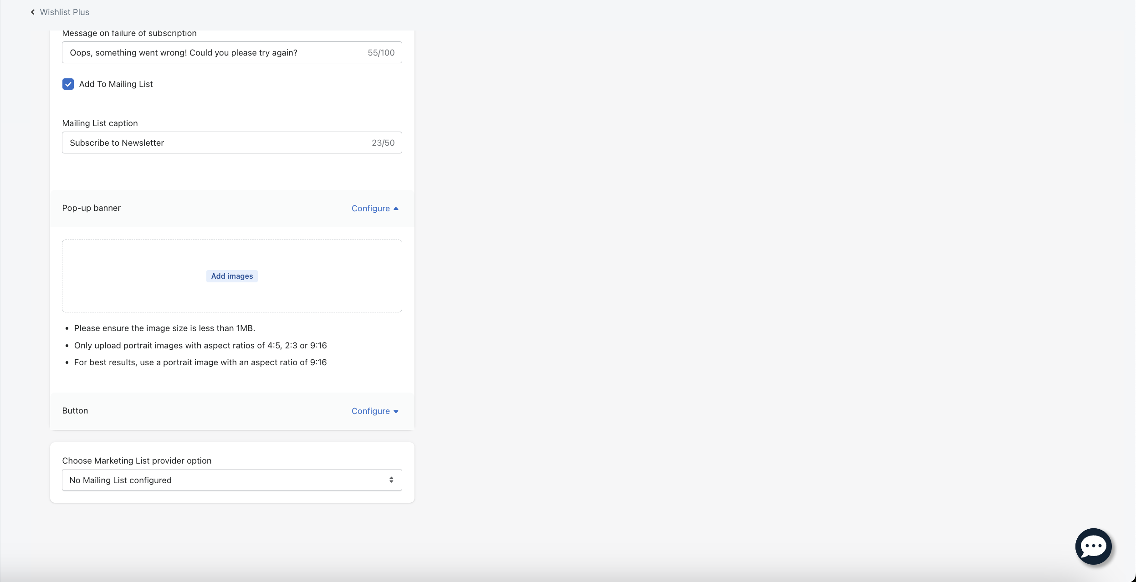Click the Choose Marketing List provider label
The height and width of the screenshot is (582, 1136).
point(137,461)
